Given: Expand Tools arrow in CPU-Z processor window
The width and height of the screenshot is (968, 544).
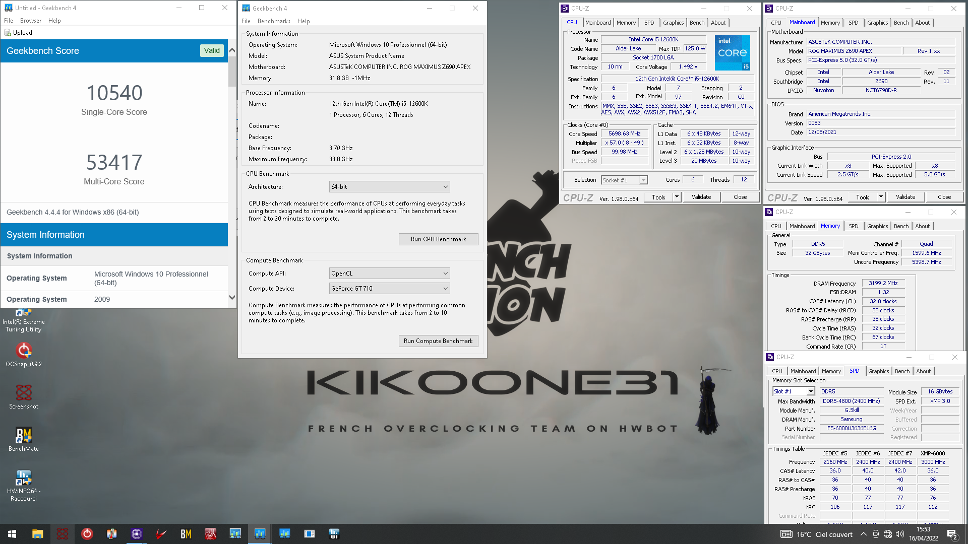Looking at the screenshot, I should [x=677, y=197].
